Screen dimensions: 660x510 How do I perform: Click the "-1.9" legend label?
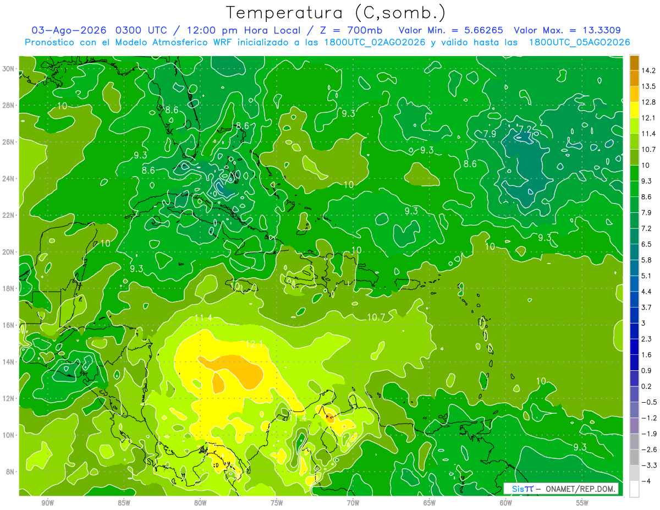coord(648,434)
